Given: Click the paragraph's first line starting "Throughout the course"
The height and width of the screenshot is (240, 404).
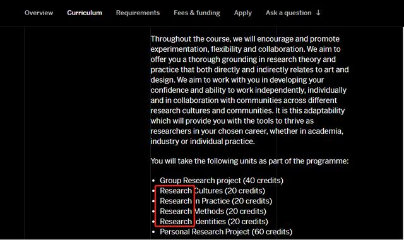Looking at the screenshot, I should [245, 39].
